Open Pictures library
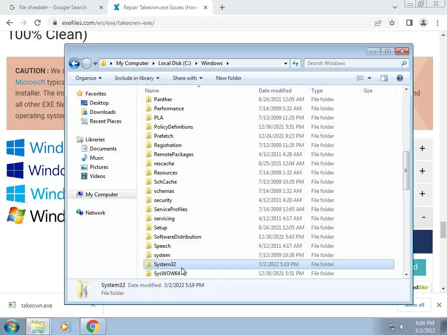This screenshot has height=335, width=447. tap(99, 167)
